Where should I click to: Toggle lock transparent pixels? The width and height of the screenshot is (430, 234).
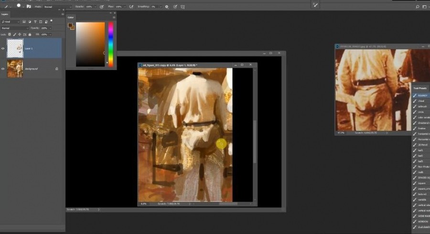10,34
